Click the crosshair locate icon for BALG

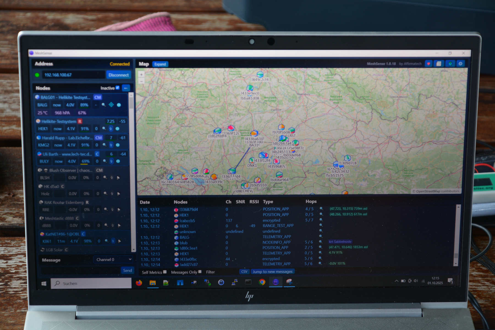click(111, 105)
